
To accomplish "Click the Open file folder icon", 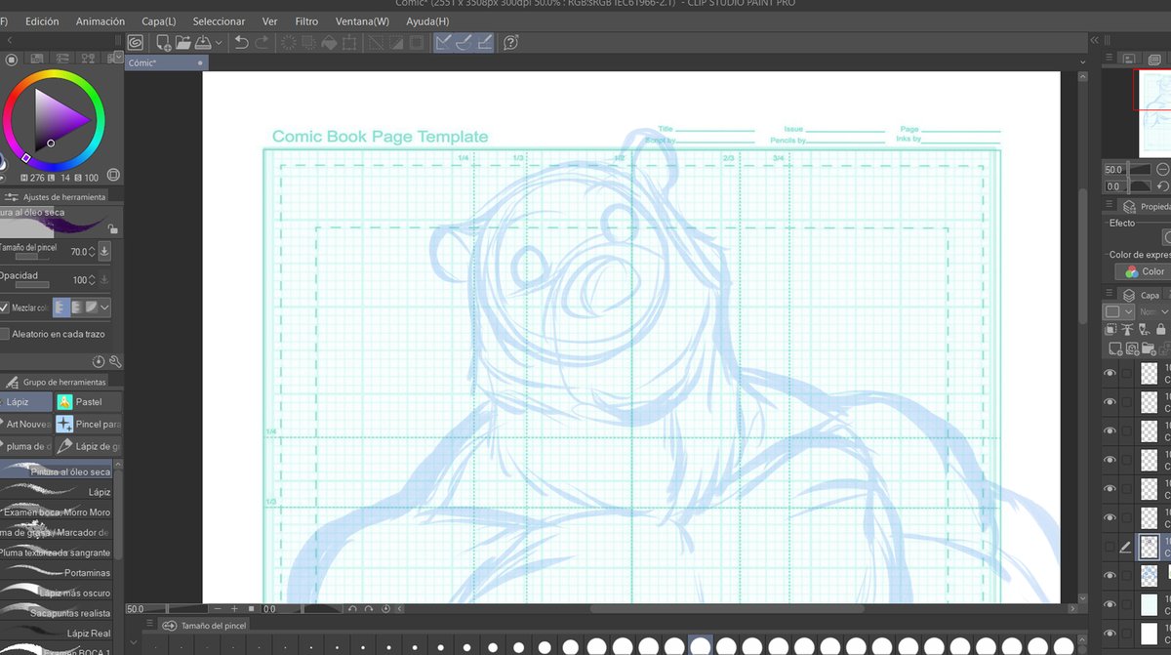I will [182, 42].
